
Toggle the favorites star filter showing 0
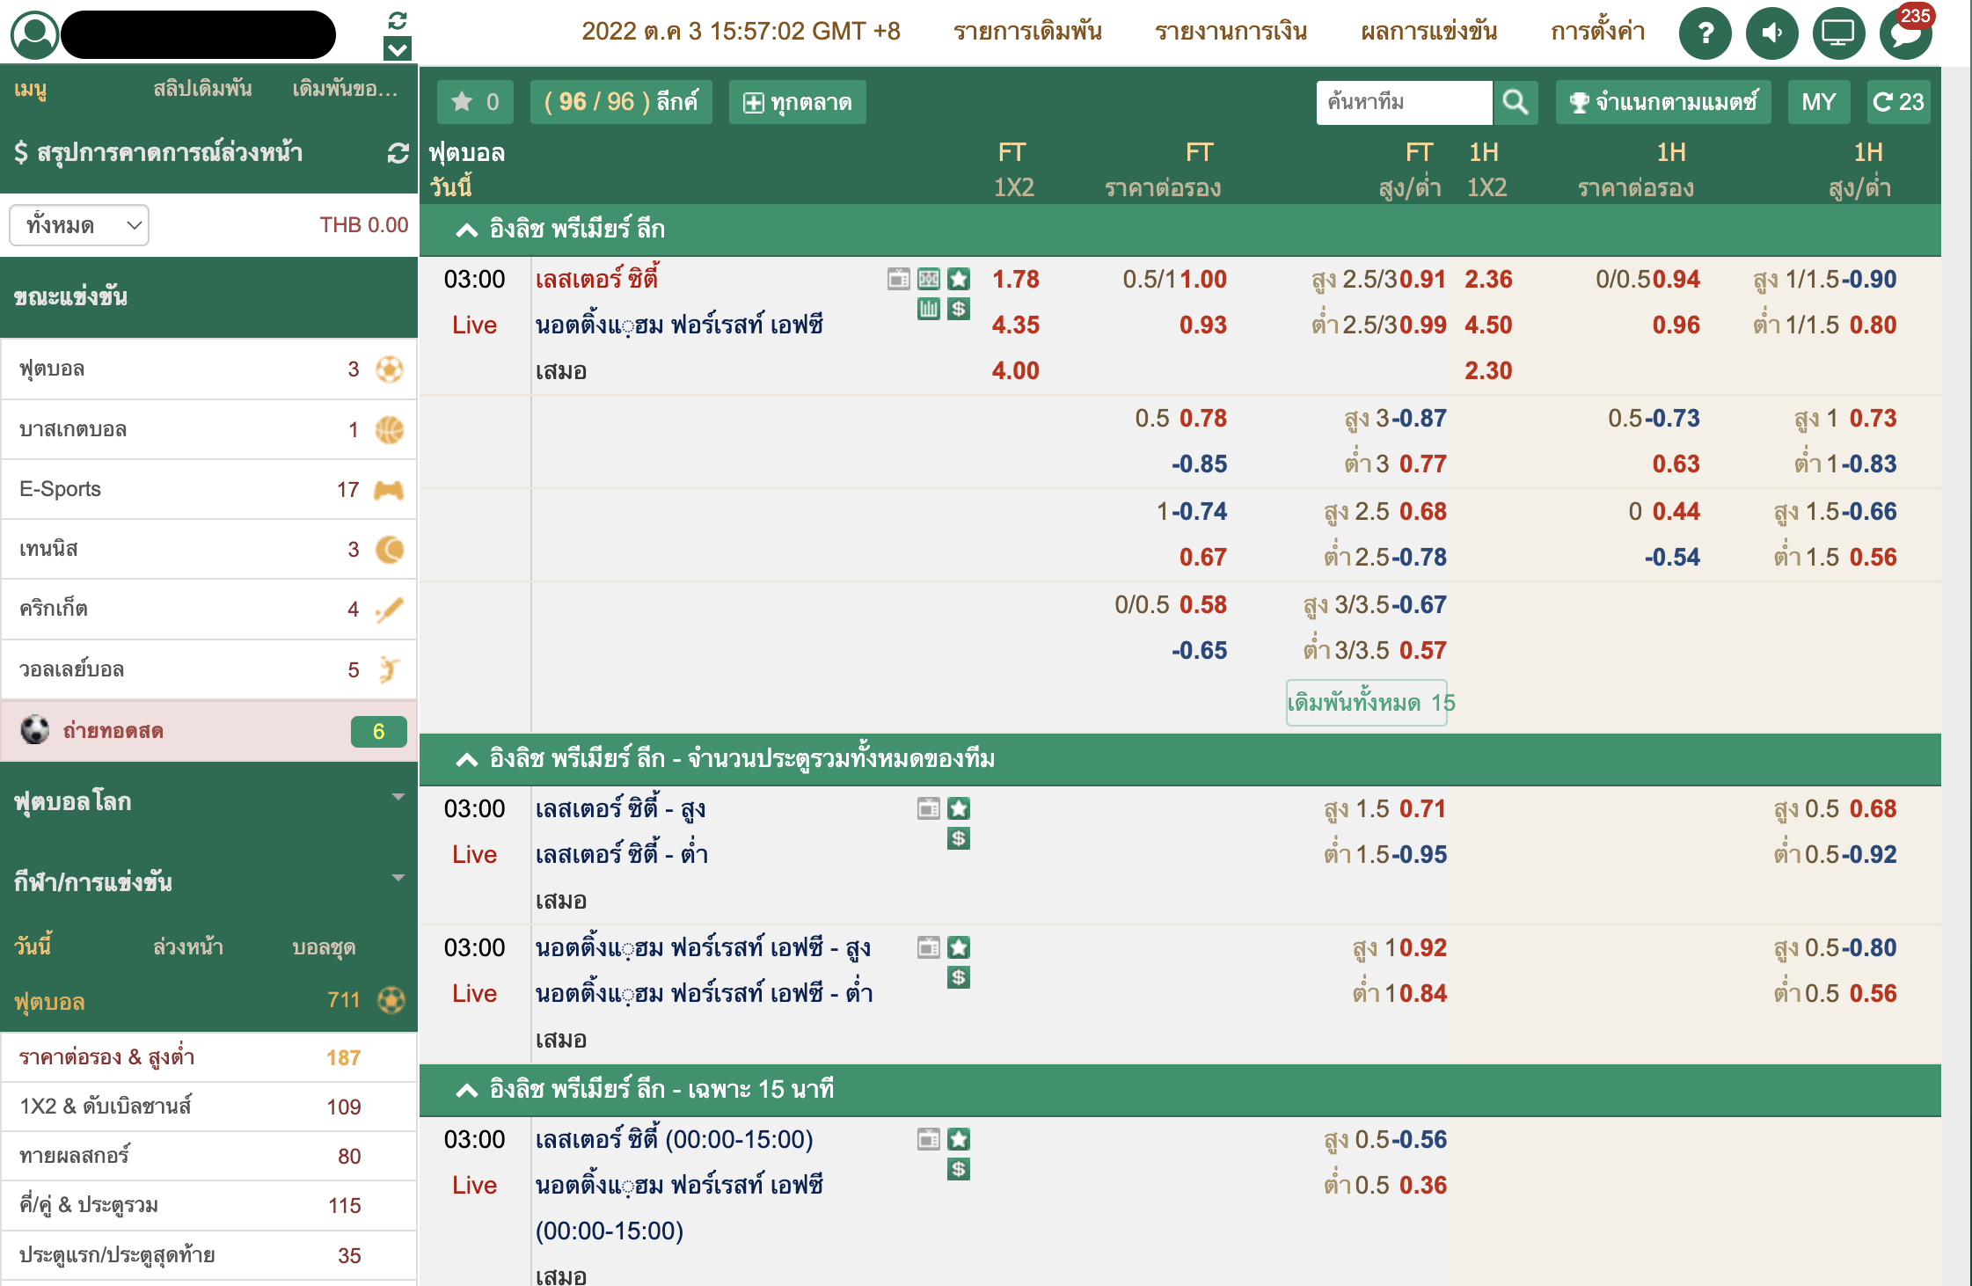475,102
